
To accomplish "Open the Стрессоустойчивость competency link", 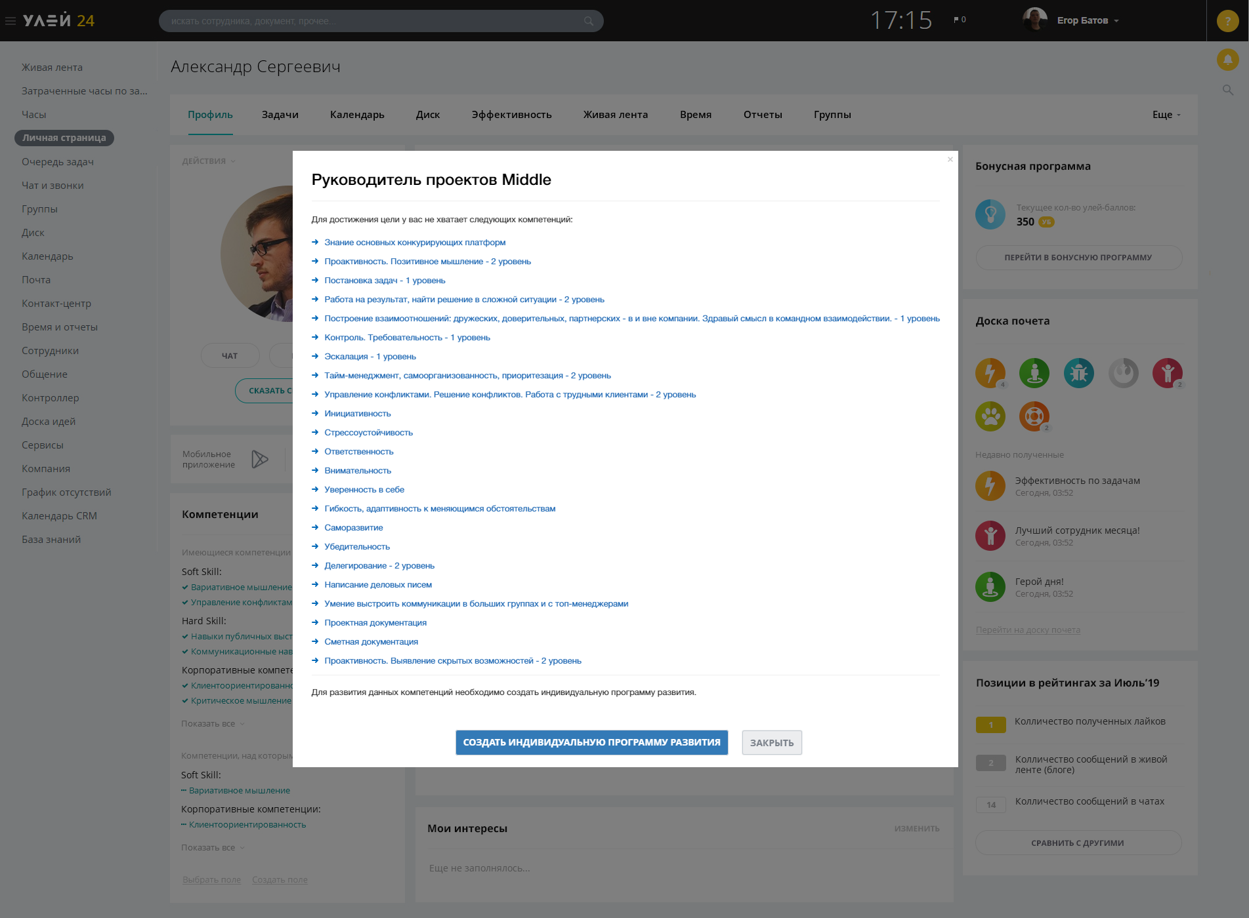I will click(x=368, y=433).
